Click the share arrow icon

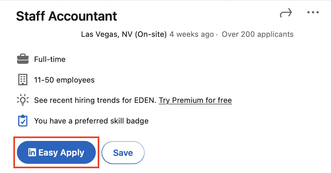(x=286, y=13)
